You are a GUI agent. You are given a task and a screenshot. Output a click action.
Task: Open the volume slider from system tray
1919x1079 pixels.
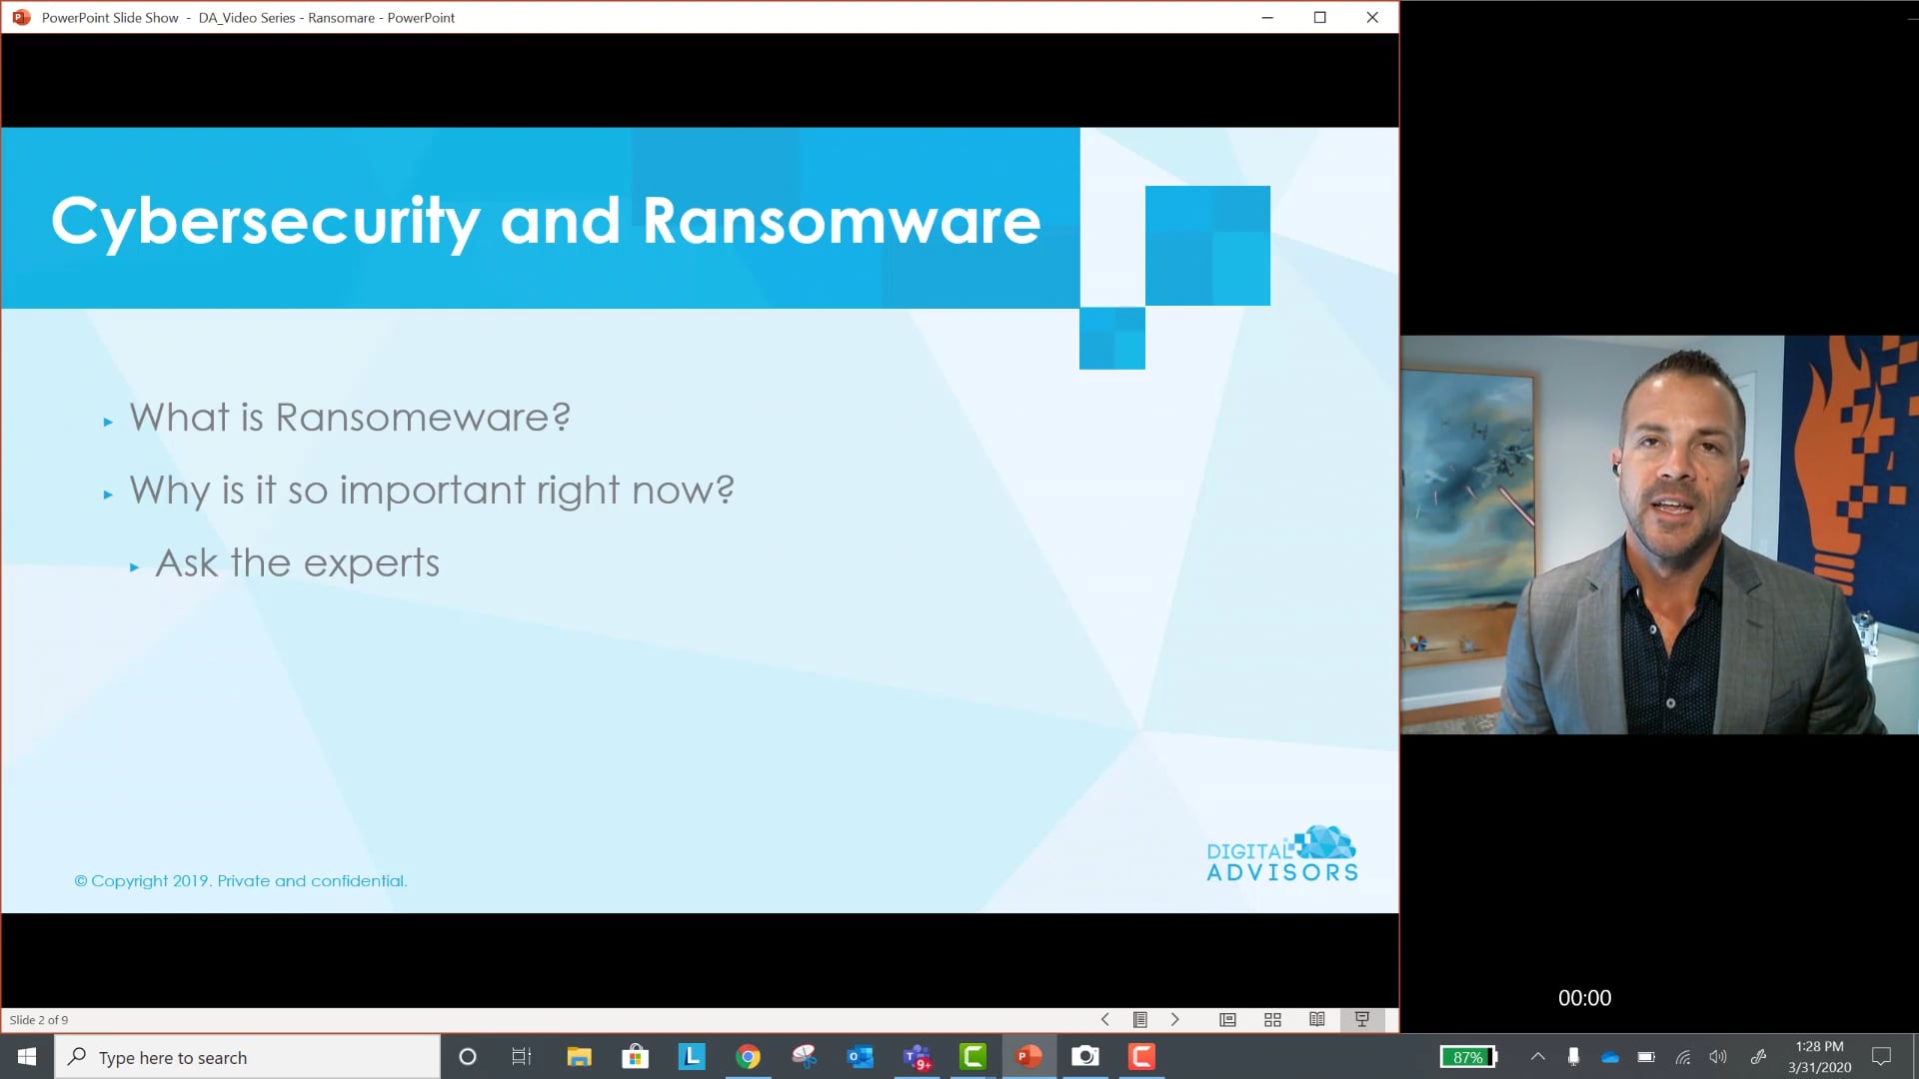1718,1056
